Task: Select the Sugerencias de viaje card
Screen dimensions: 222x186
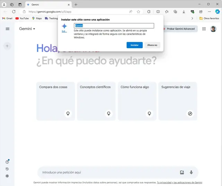Action: 178,101
